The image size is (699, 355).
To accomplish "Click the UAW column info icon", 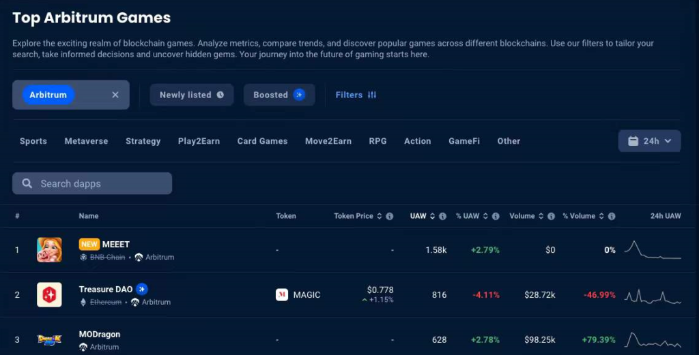I will click(x=442, y=216).
